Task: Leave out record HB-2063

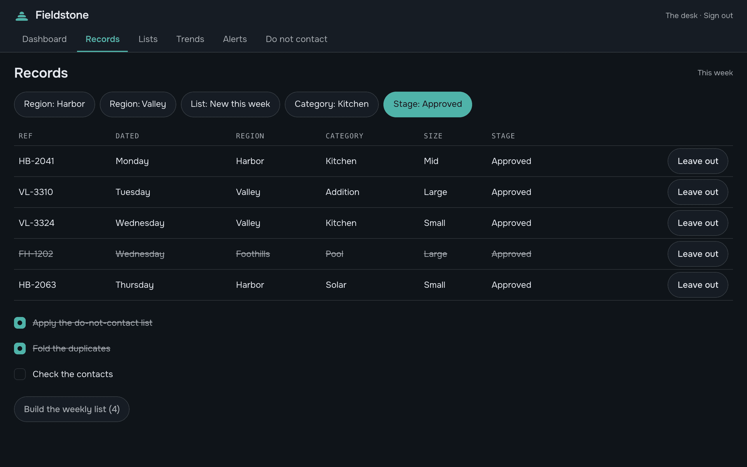Action: 698,285
